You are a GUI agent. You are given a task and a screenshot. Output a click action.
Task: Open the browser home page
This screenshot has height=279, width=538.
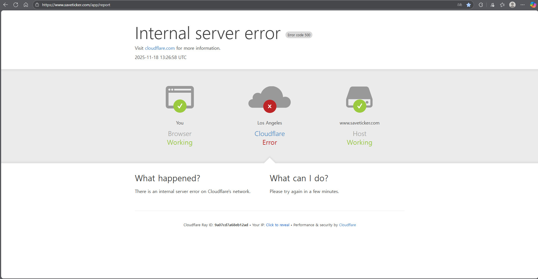(x=26, y=5)
